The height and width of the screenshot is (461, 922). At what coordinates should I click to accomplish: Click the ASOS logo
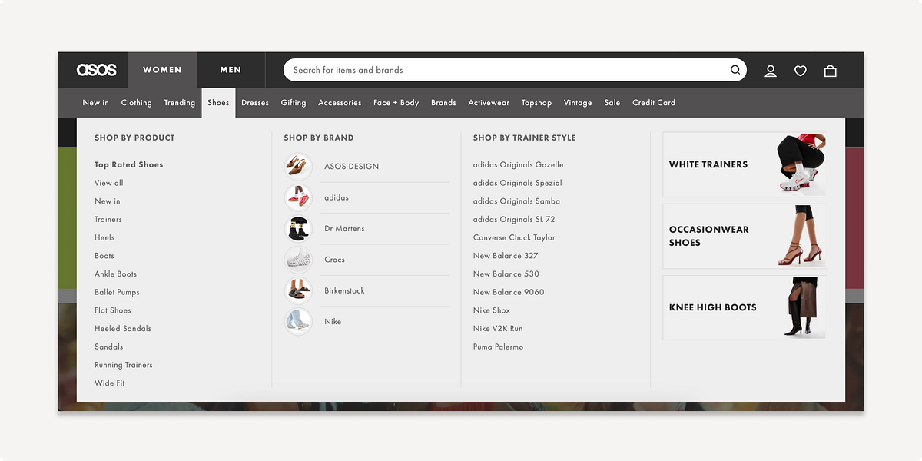[x=95, y=70]
